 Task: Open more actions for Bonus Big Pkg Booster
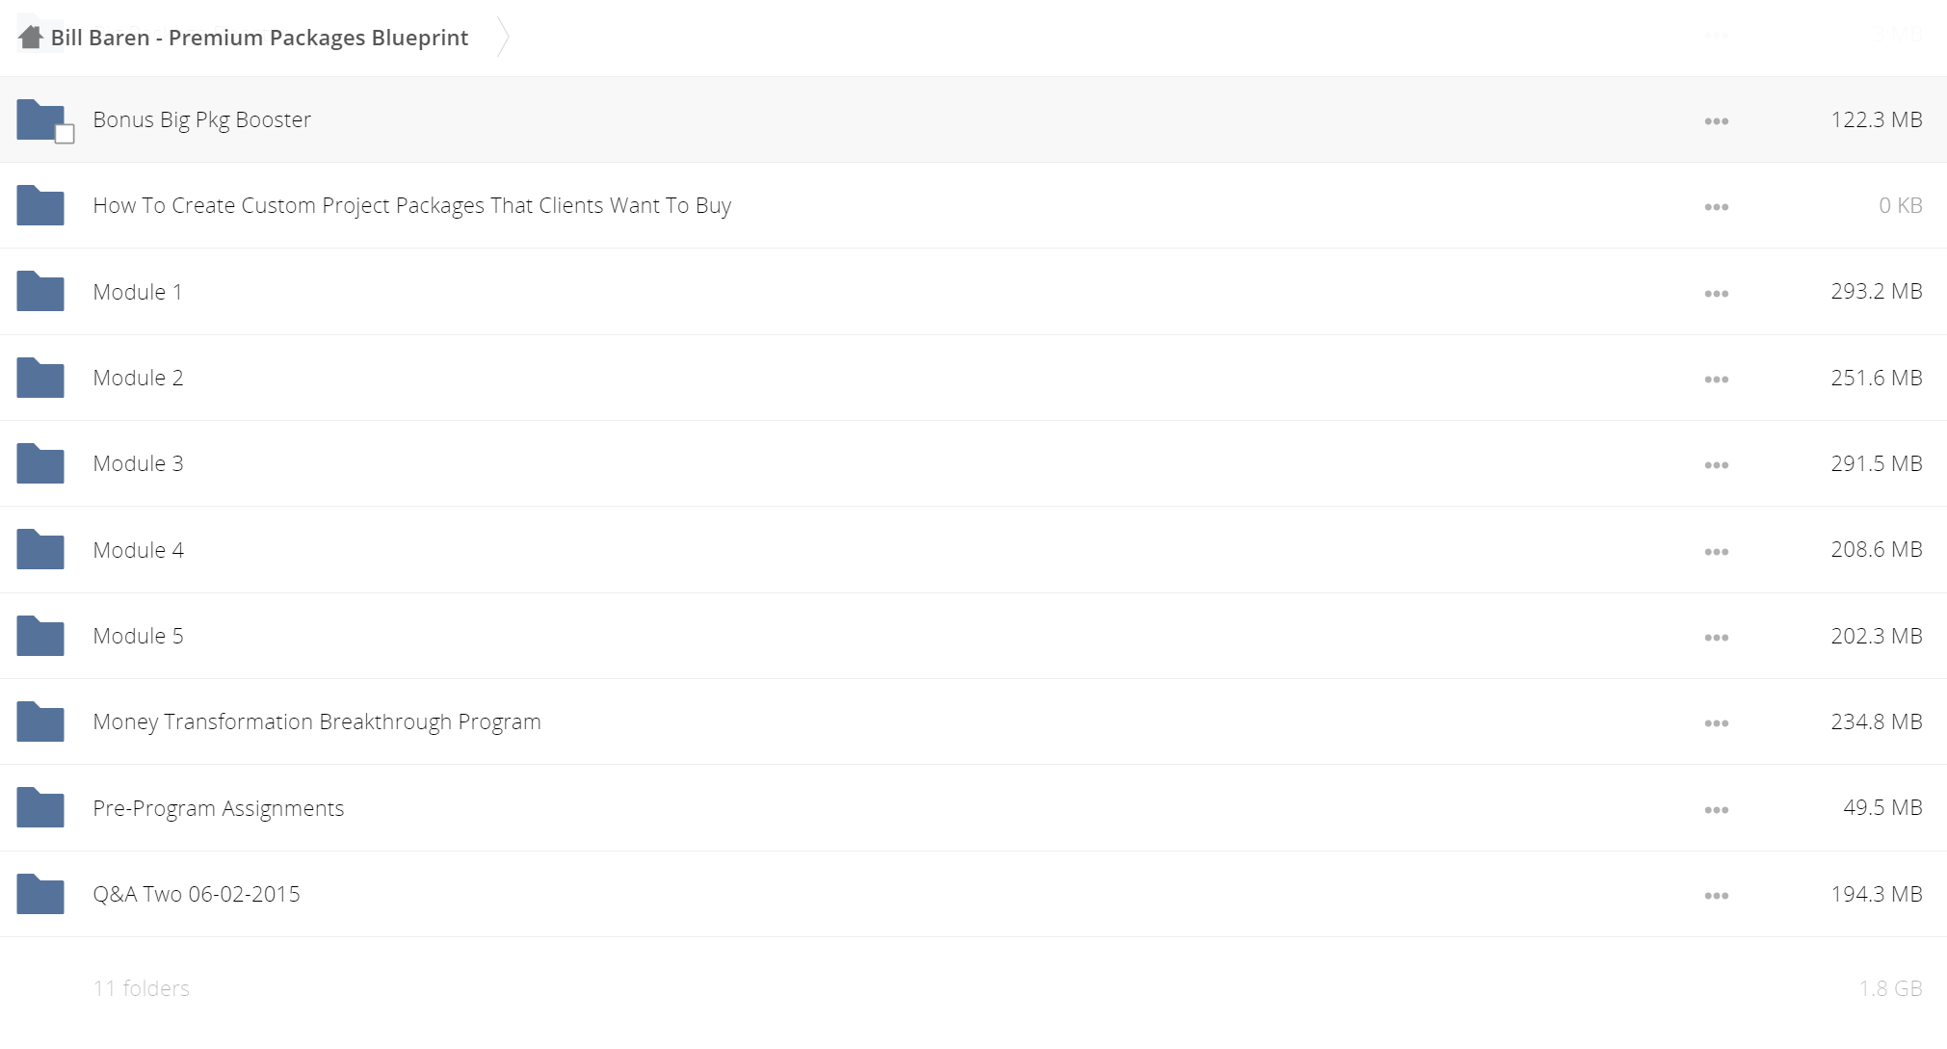[1716, 121]
